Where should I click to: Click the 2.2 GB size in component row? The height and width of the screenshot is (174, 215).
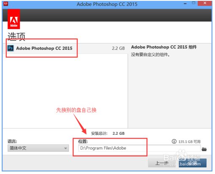(x=118, y=48)
